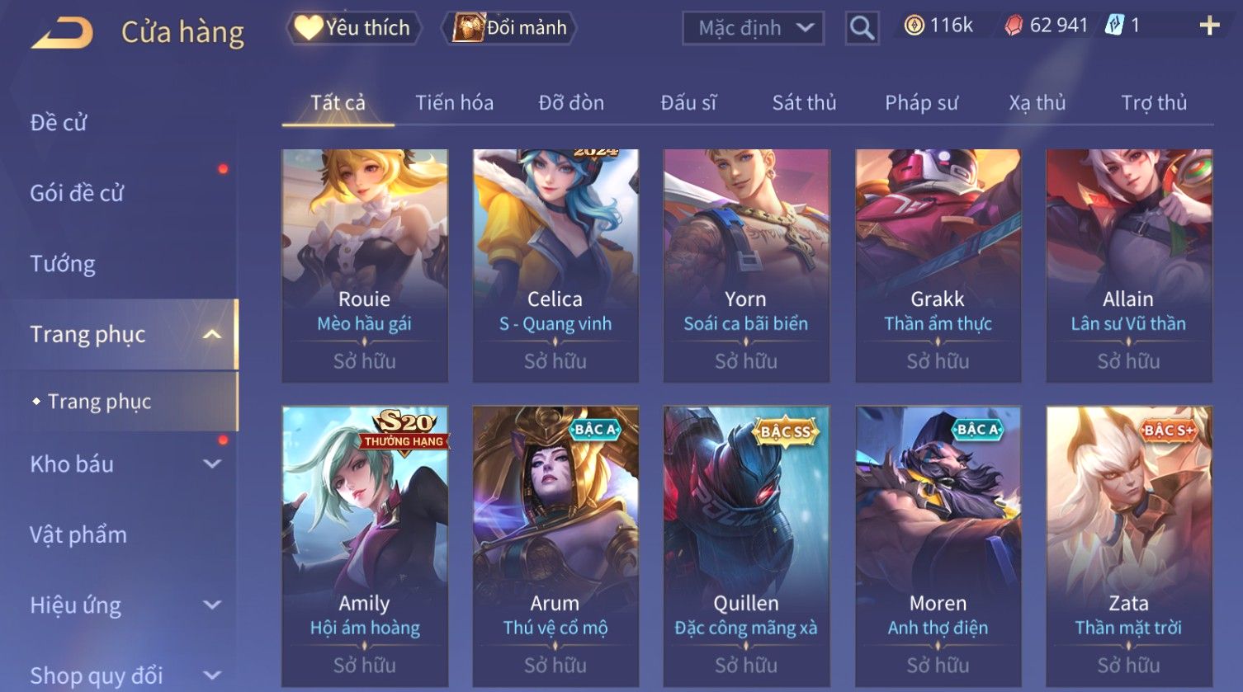Open Gói đề cử in sidebar
Image resolution: width=1243 pixels, height=692 pixels.
point(77,193)
